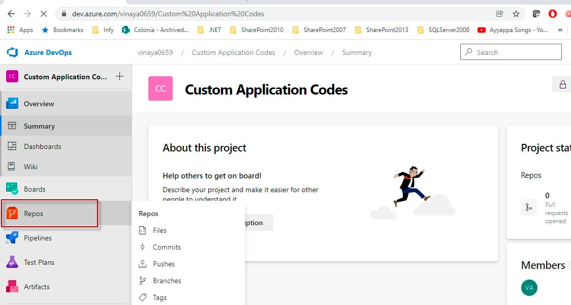
Task: Click the large CC project tile
Action: coord(161,88)
